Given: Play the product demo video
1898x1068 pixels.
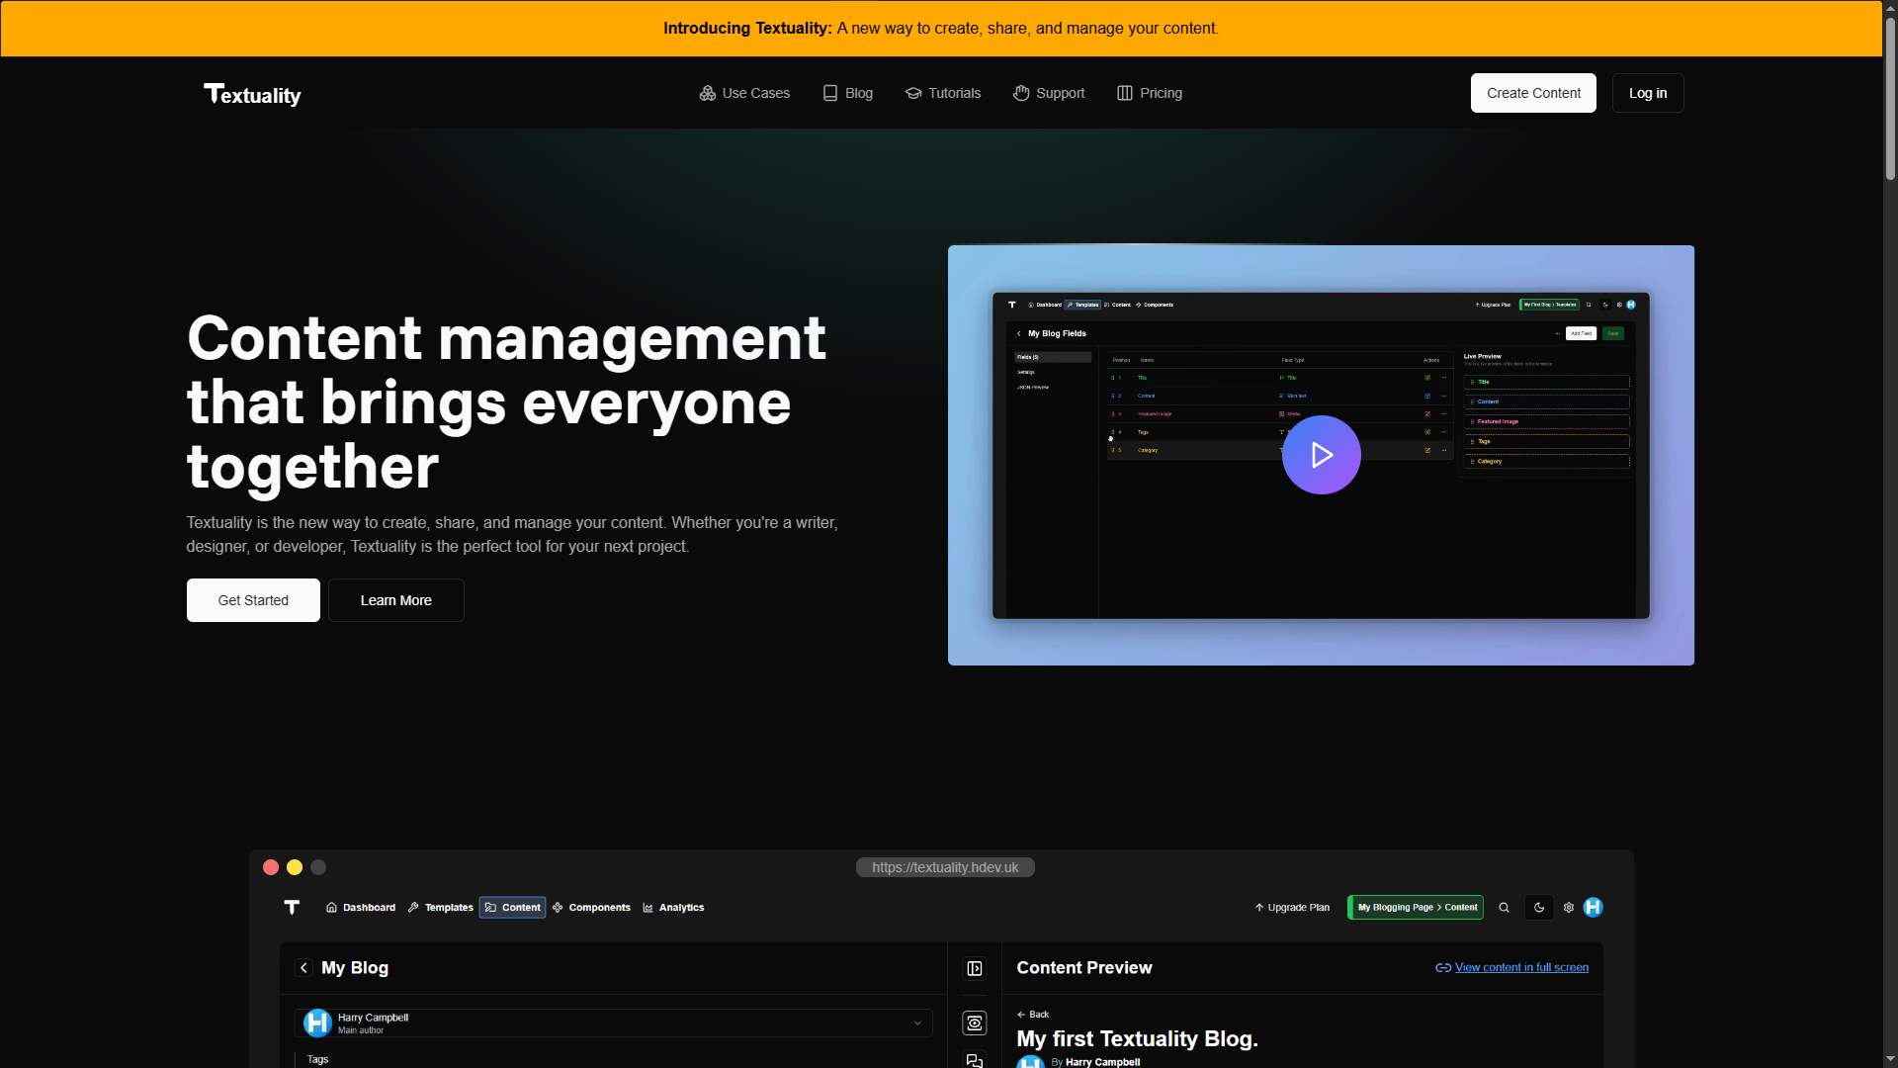Looking at the screenshot, I should [1322, 455].
